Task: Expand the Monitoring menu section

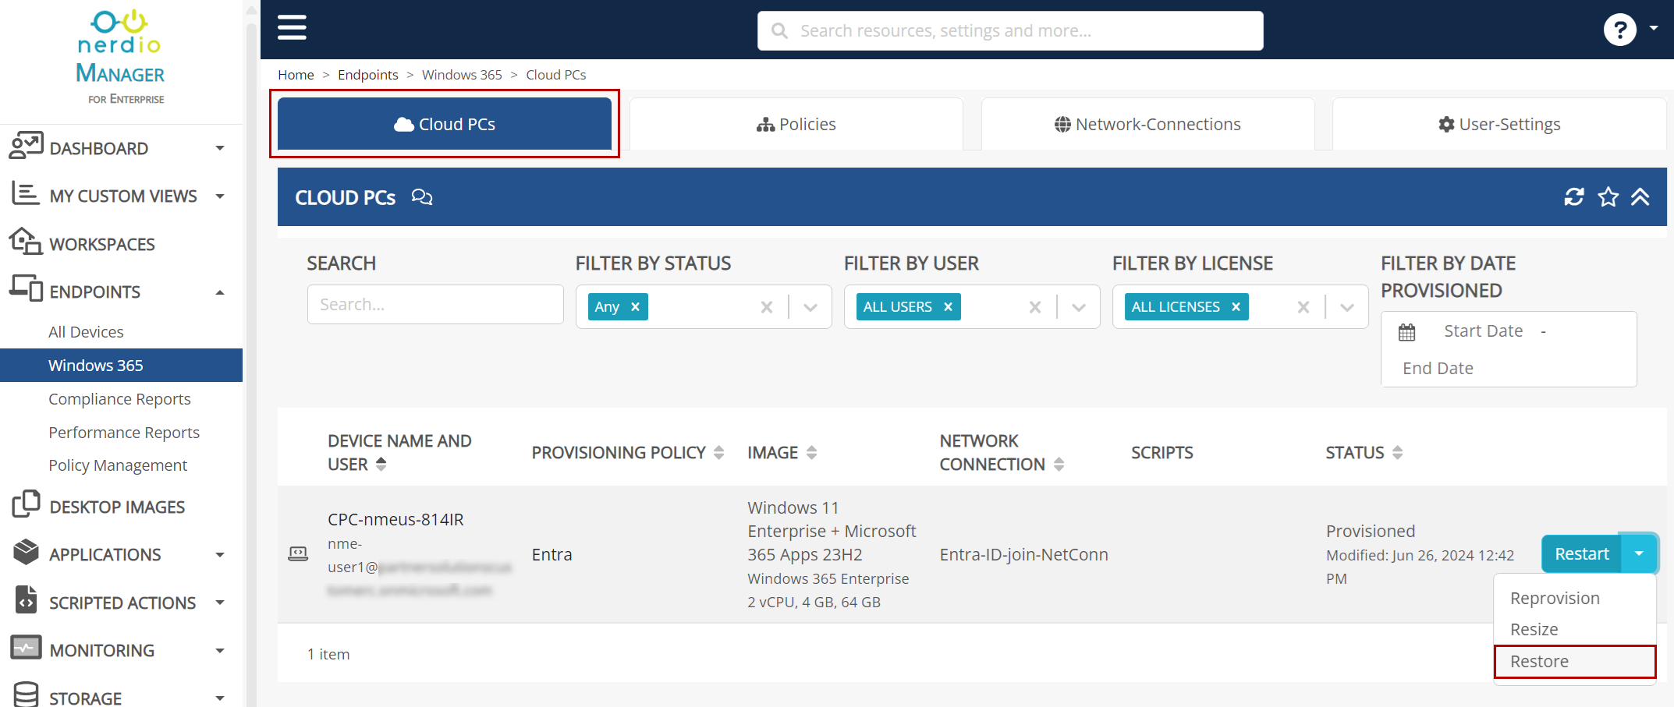Action: 220,651
